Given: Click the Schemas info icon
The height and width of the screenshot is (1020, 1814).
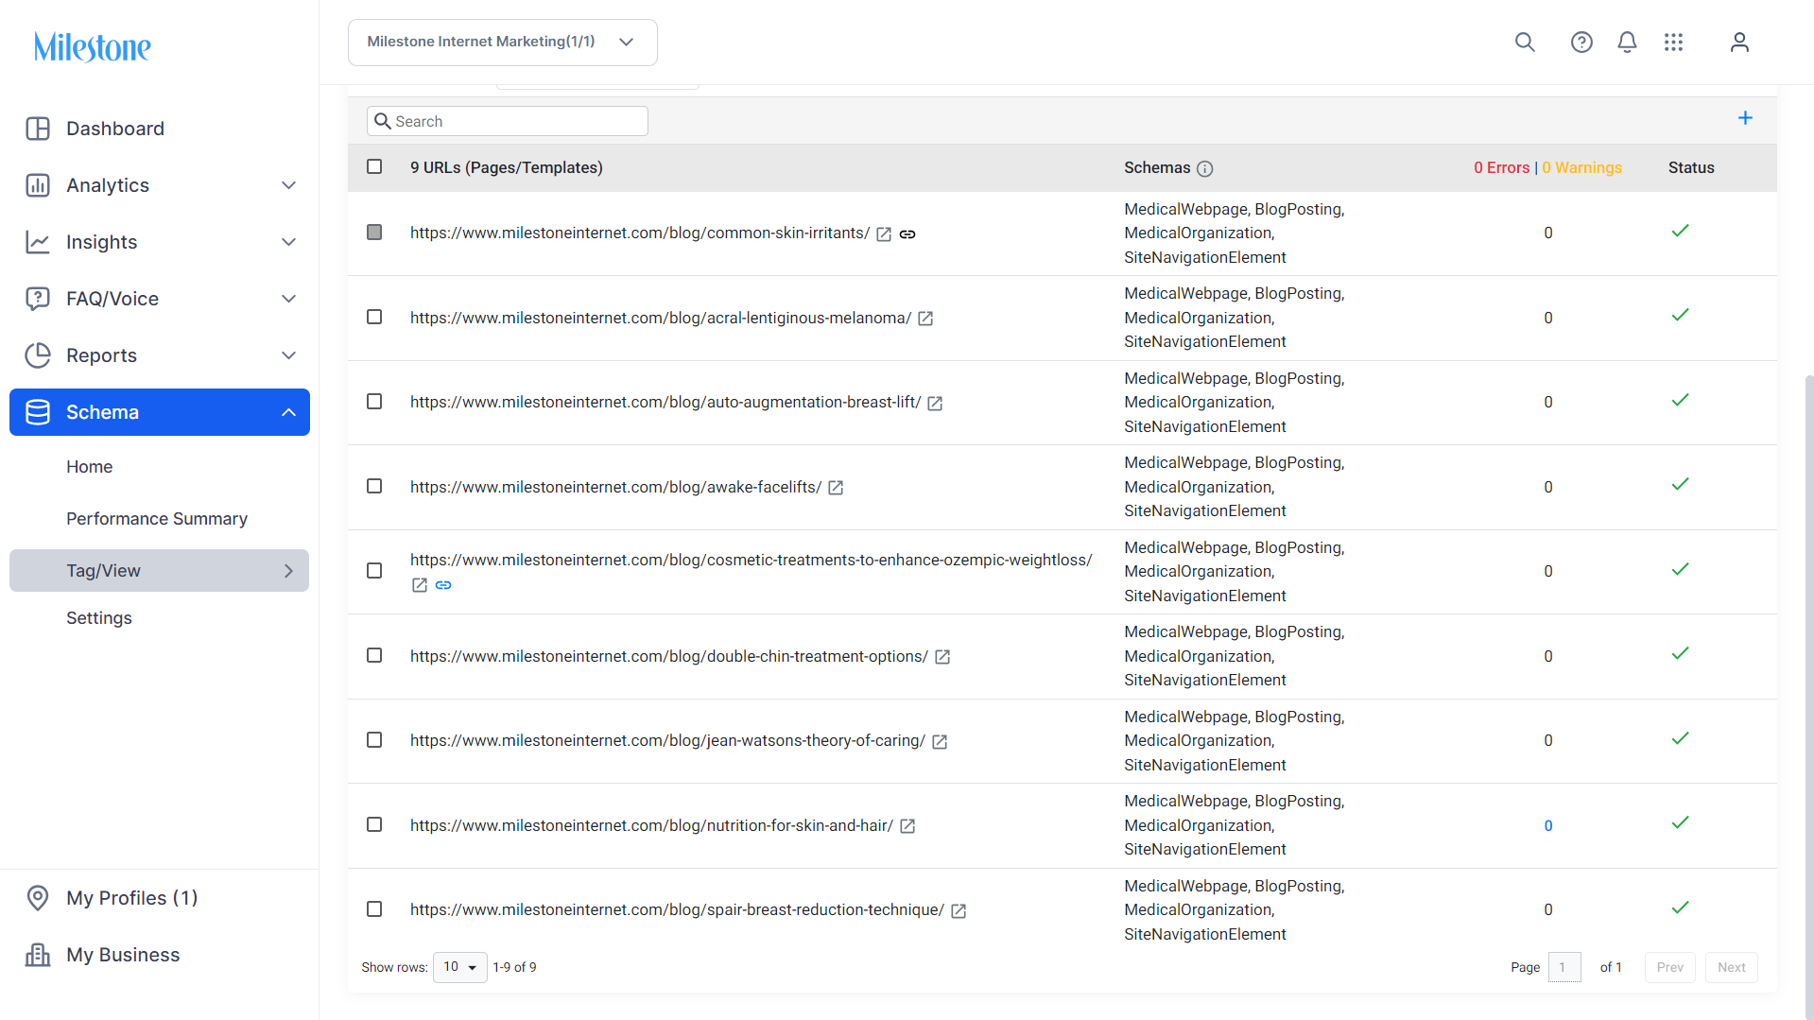Looking at the screenshot, I should (1204, 168).
